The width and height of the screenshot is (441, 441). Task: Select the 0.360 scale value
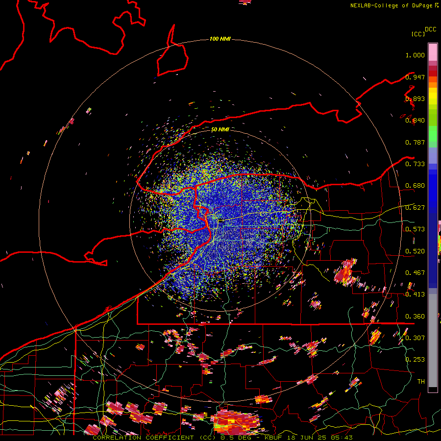(415, 317)
